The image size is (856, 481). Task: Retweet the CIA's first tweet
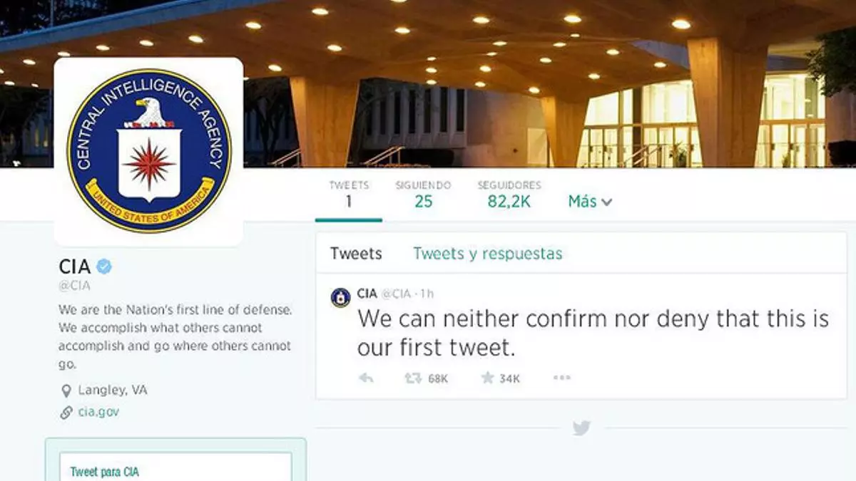[x=413, y=378]
